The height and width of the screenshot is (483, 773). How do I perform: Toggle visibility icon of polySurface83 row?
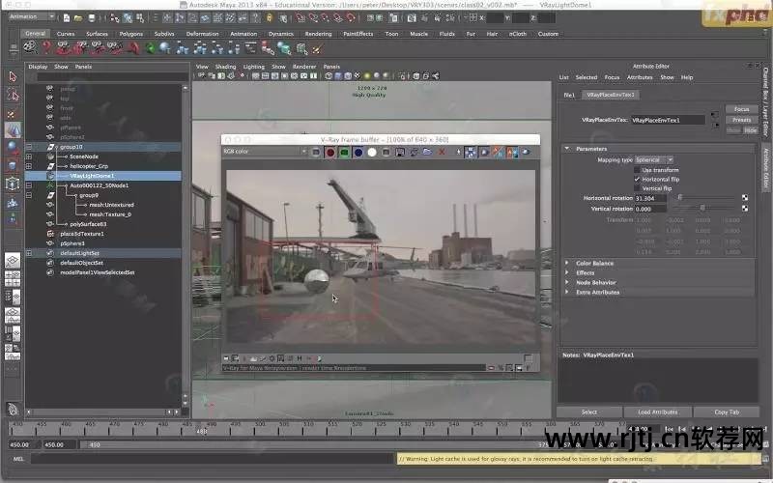tap(50, 224)
